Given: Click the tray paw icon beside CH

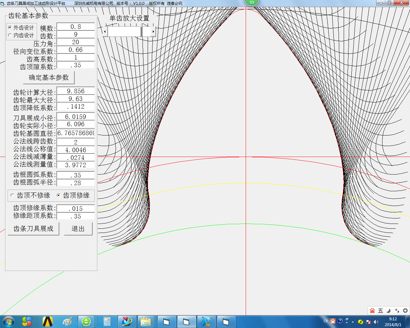Looking at the screenshot, I should click(x=333, y=321).
